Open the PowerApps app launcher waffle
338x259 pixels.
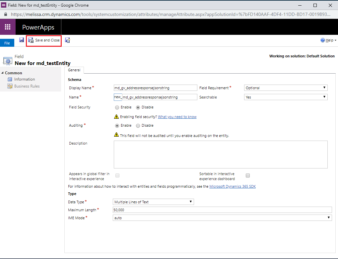(x=8, y=27)
